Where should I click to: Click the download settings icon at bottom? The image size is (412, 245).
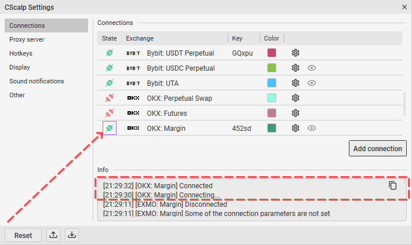click(x=72, y=235)
